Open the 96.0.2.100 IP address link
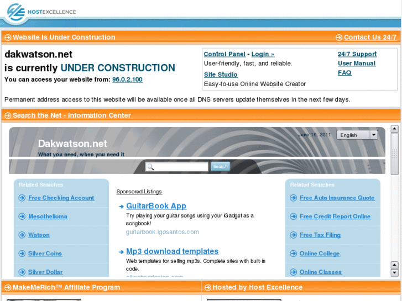The image size is (402, 301). (127, 80)
